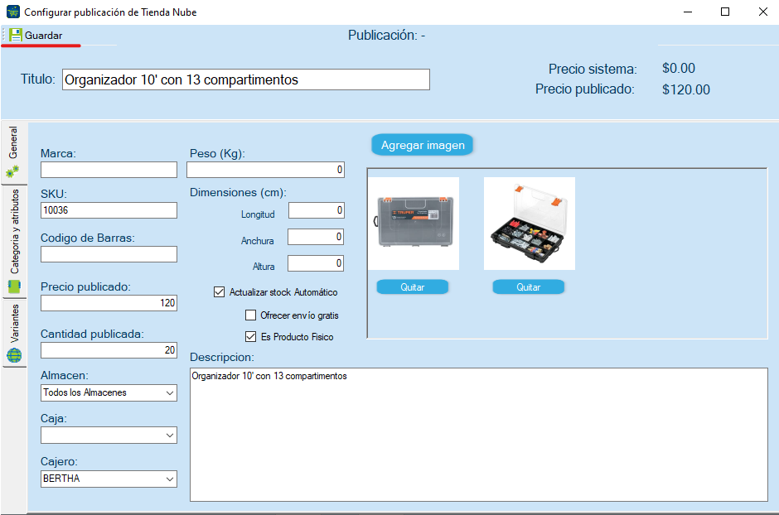Click the Agregar imagen button

423,145
